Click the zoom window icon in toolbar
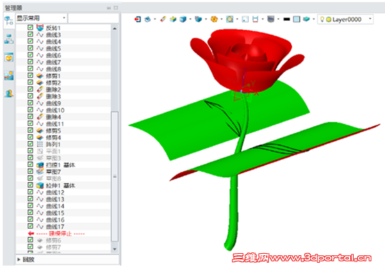This screenshot has height=267, width=385. (245, 19)
